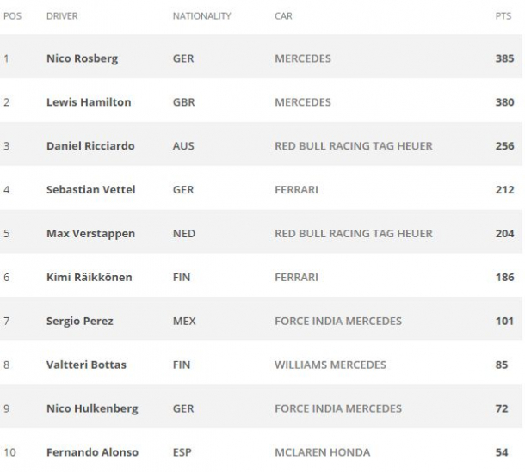
Task: Click driver name Nico Rosberg
Action: pos(82,58)
